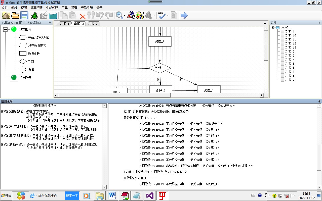Screen dimensions: 322x201
Task: Delete selection with the red X icon
Action: 83,17
